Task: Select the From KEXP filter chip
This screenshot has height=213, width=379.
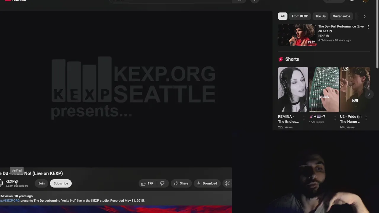Action: coord(300,16)
